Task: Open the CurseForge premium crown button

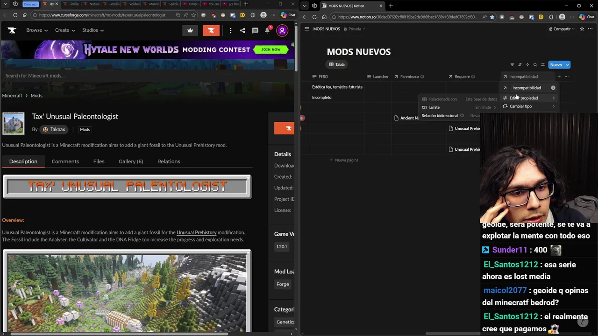Action: [190, 30]
